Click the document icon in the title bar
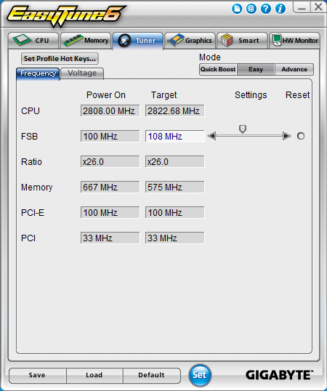Image resolution: width=327 pixels, height=391 pixels. coord(237,9)
